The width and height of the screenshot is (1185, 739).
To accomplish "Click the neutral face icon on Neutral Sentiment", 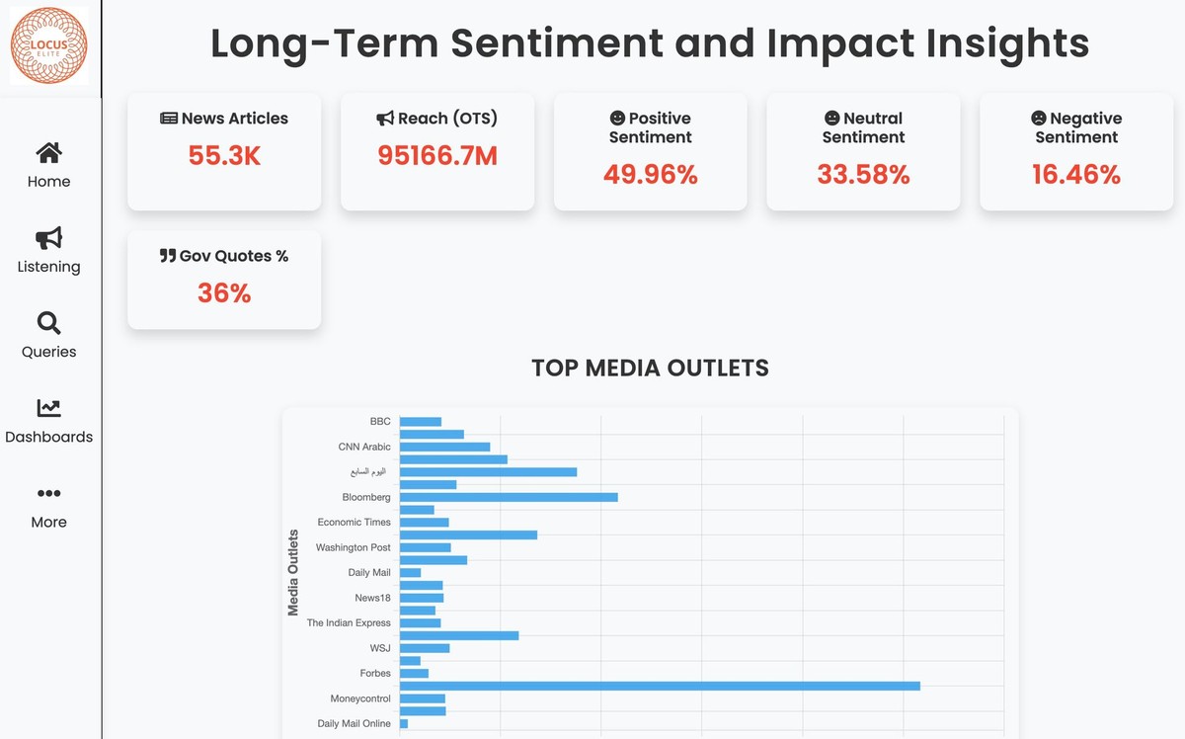I will click(x=830, y=118).
